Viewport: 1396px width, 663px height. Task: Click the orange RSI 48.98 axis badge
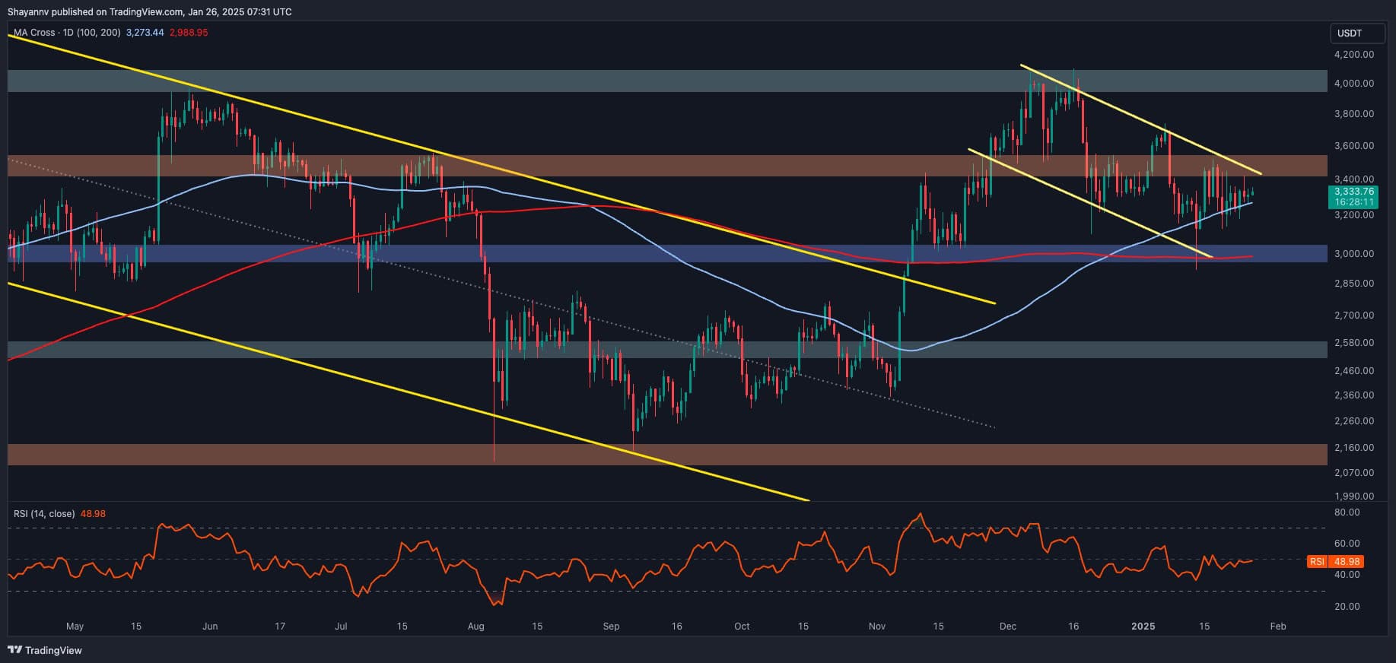1335,562
